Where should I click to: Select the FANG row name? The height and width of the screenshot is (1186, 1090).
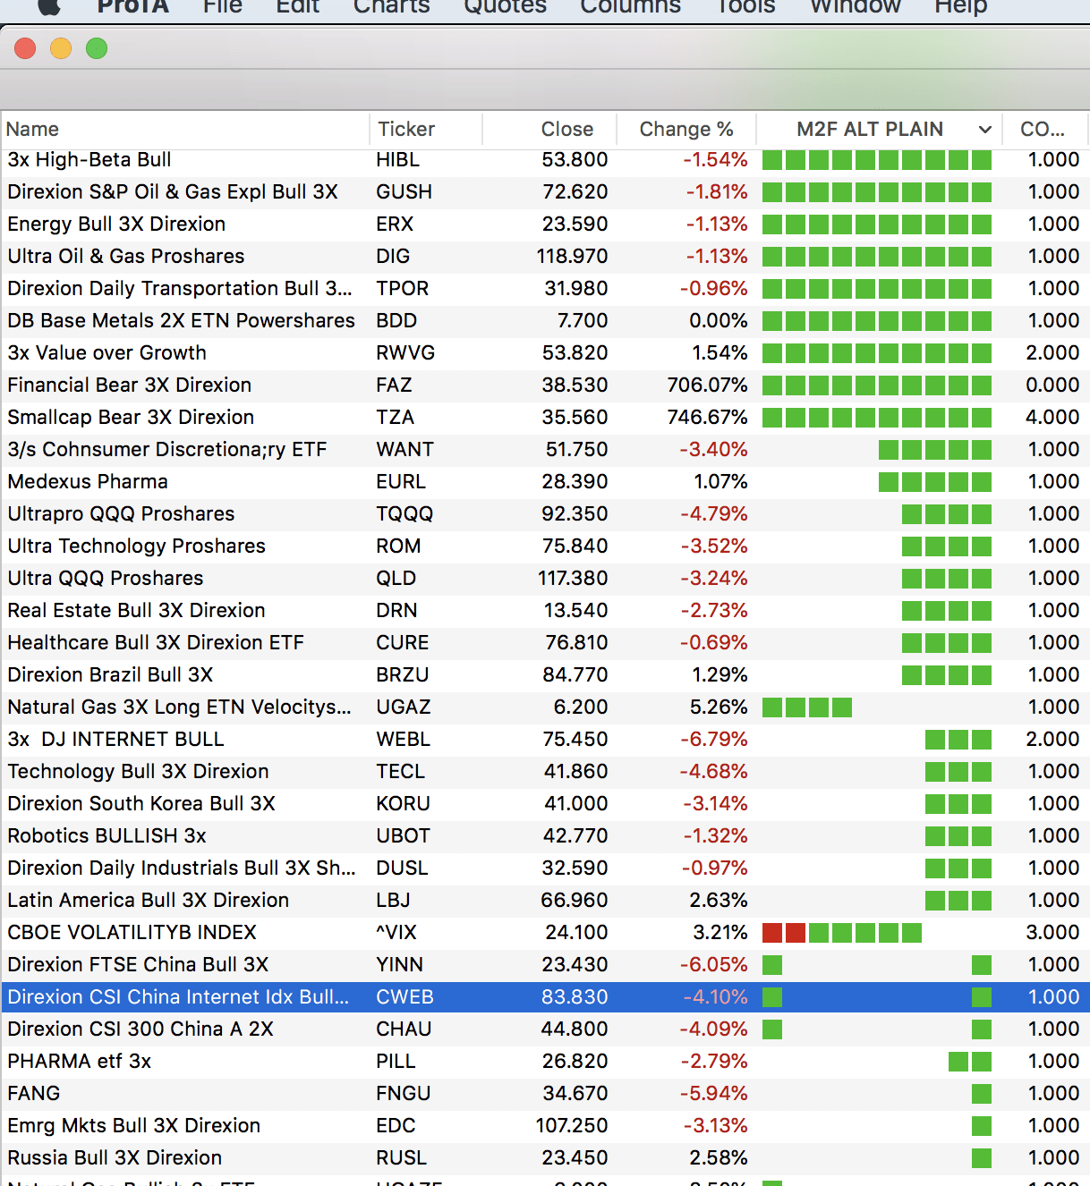coord(34,1093)
